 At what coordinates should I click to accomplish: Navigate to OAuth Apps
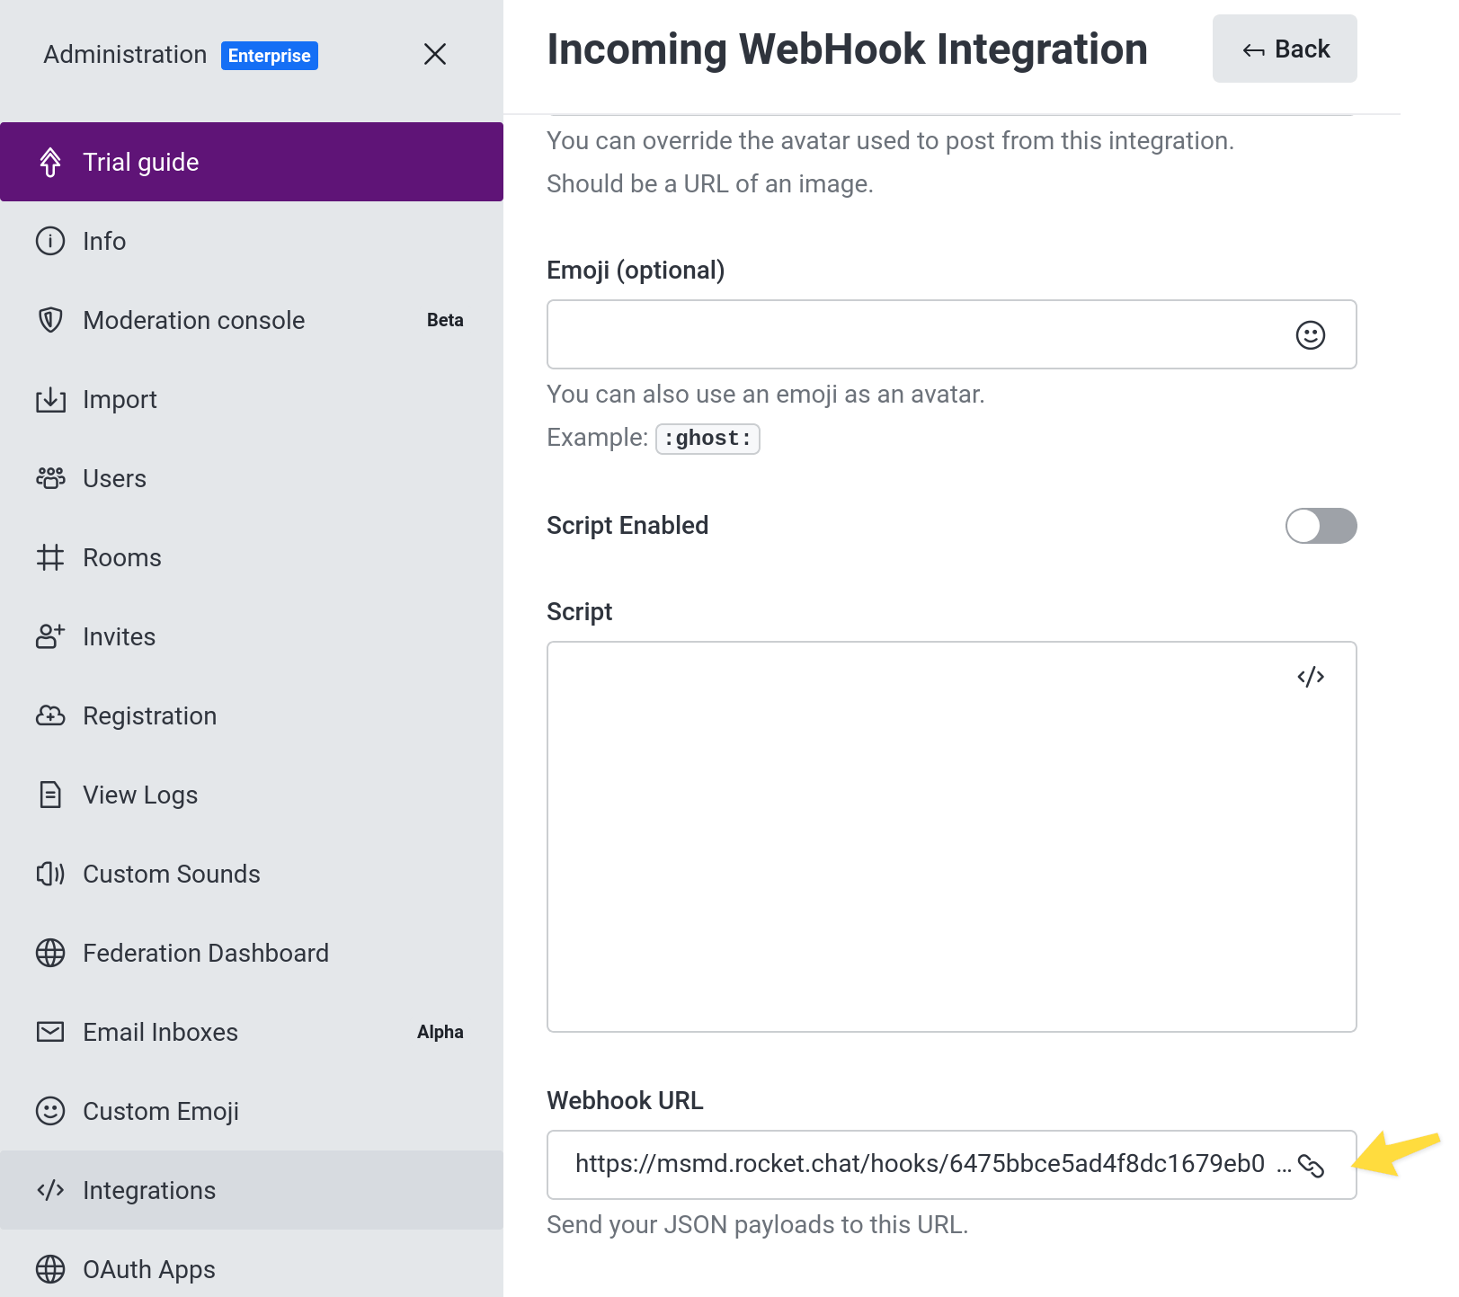[149, 1269]
